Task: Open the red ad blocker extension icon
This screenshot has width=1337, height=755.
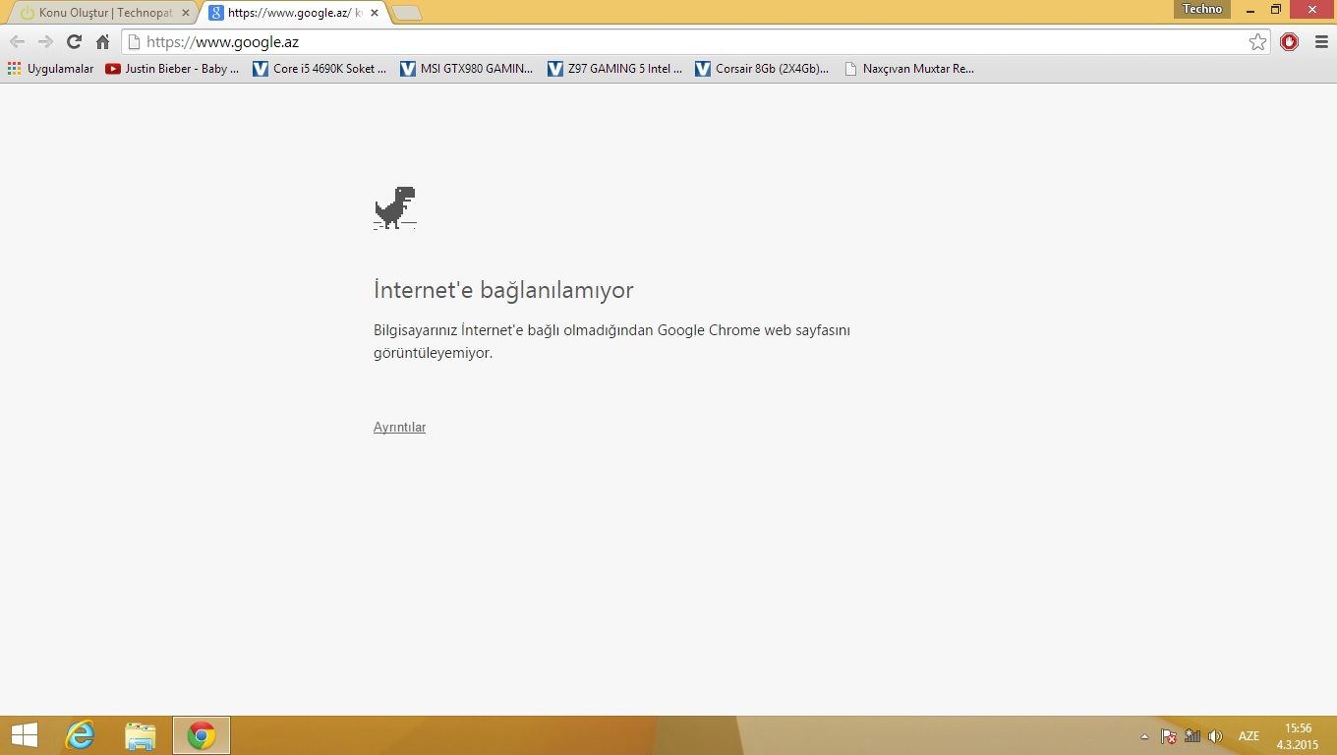Action: [x=1290, y=42]
